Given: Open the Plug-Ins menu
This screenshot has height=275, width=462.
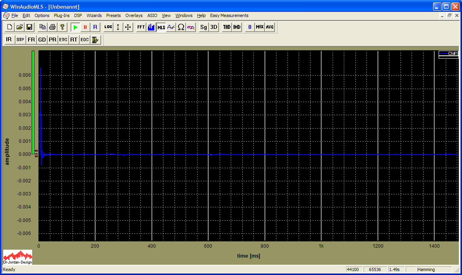Looking at the screenshot, I should point(61,16).
